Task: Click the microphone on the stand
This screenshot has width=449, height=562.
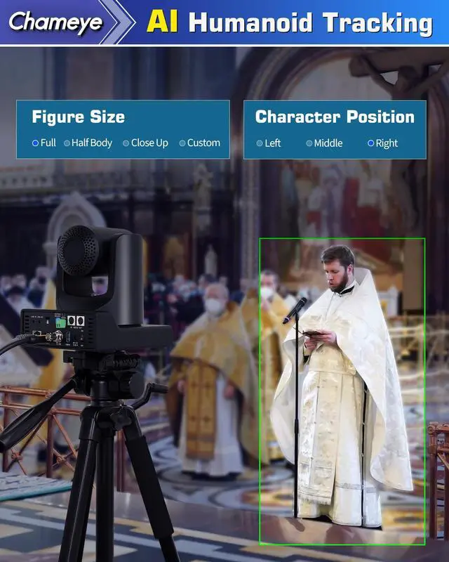Action: [x=294, y=311]
